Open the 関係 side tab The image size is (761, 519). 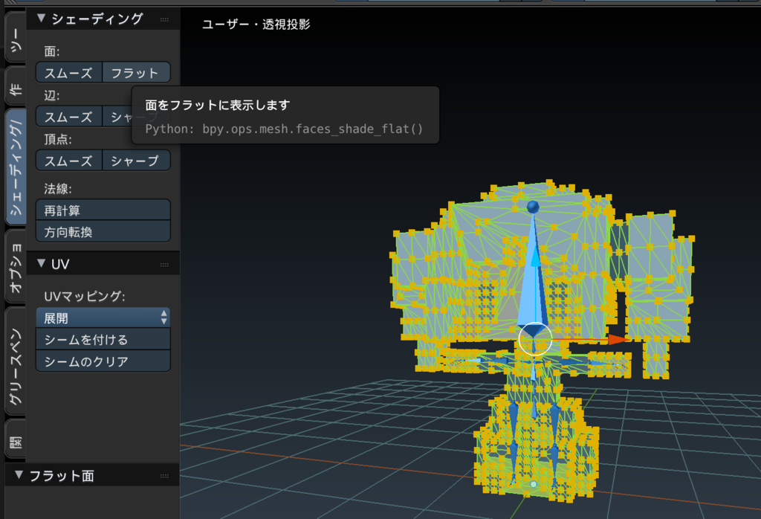15,439
